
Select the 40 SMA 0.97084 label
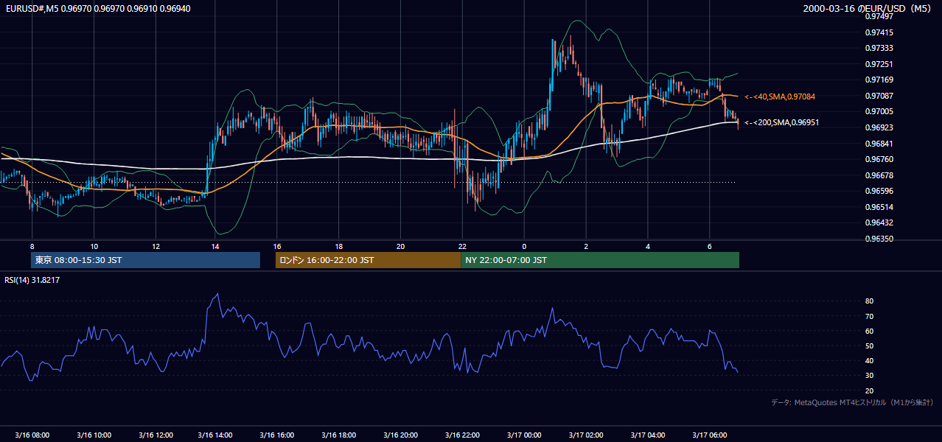tap(780, 97)
